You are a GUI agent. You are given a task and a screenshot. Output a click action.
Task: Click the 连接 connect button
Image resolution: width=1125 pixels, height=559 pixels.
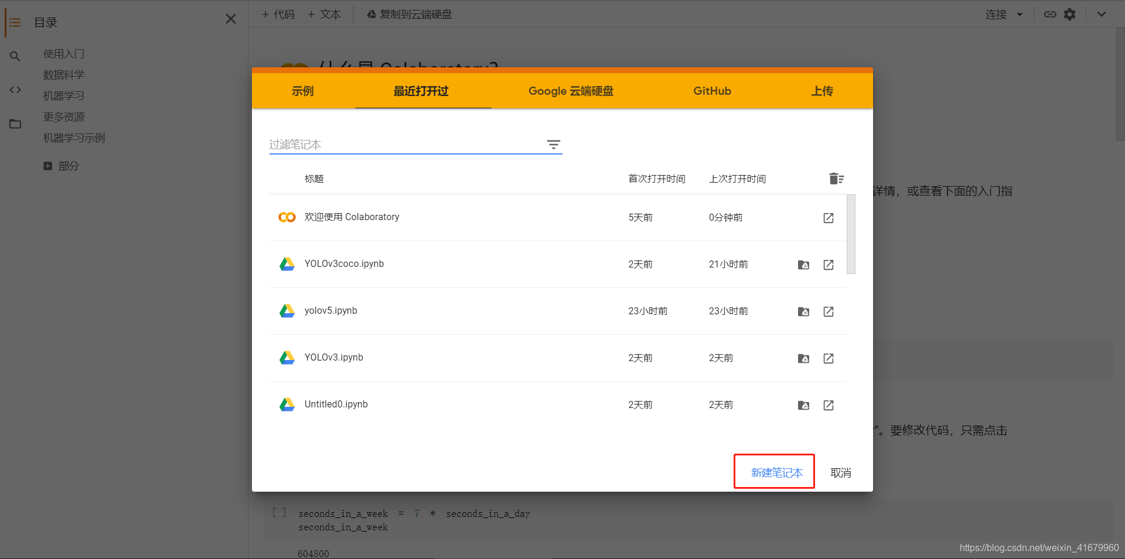pyautogui.click(x=996, y=14)
